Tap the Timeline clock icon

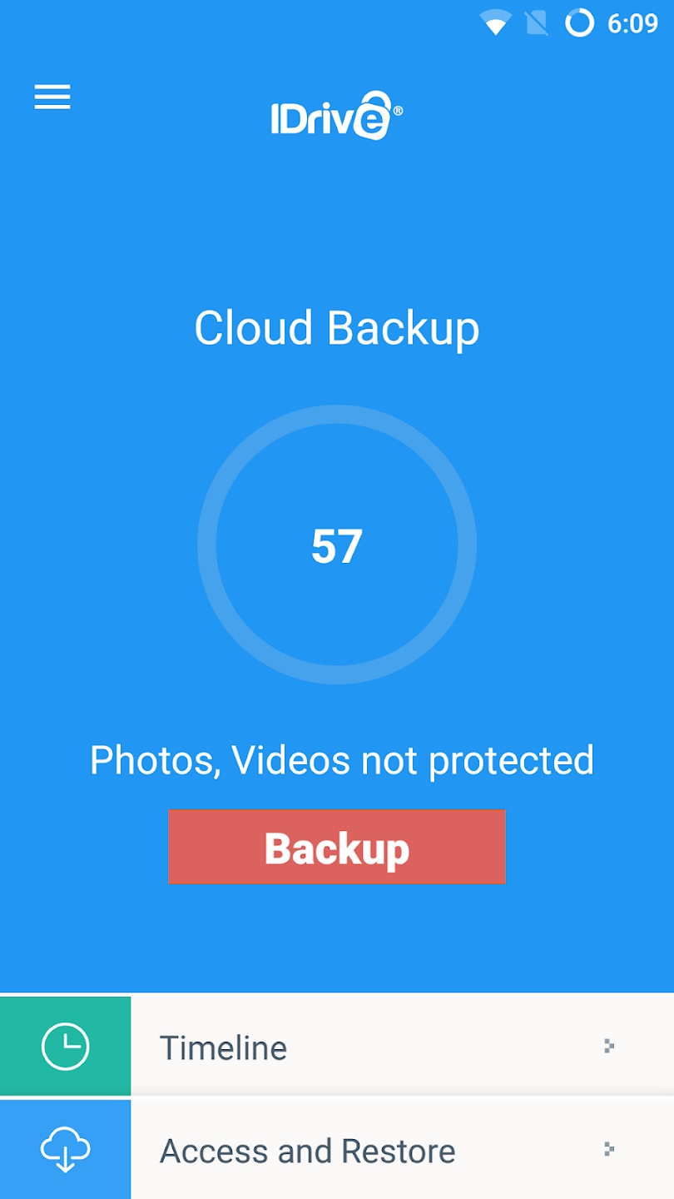[x=66, y=1046]
